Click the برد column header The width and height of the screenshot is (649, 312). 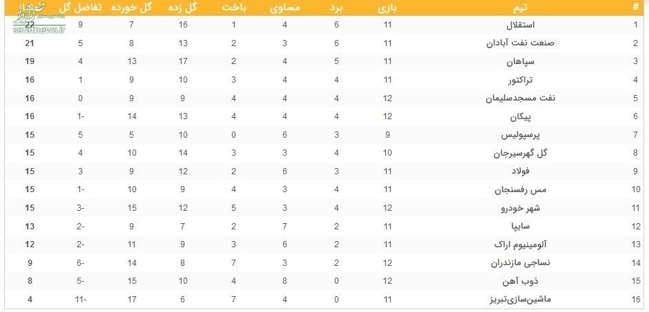tap(336, 8)
